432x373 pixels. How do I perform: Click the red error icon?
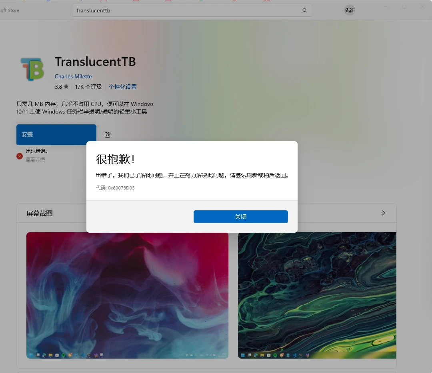20,156
